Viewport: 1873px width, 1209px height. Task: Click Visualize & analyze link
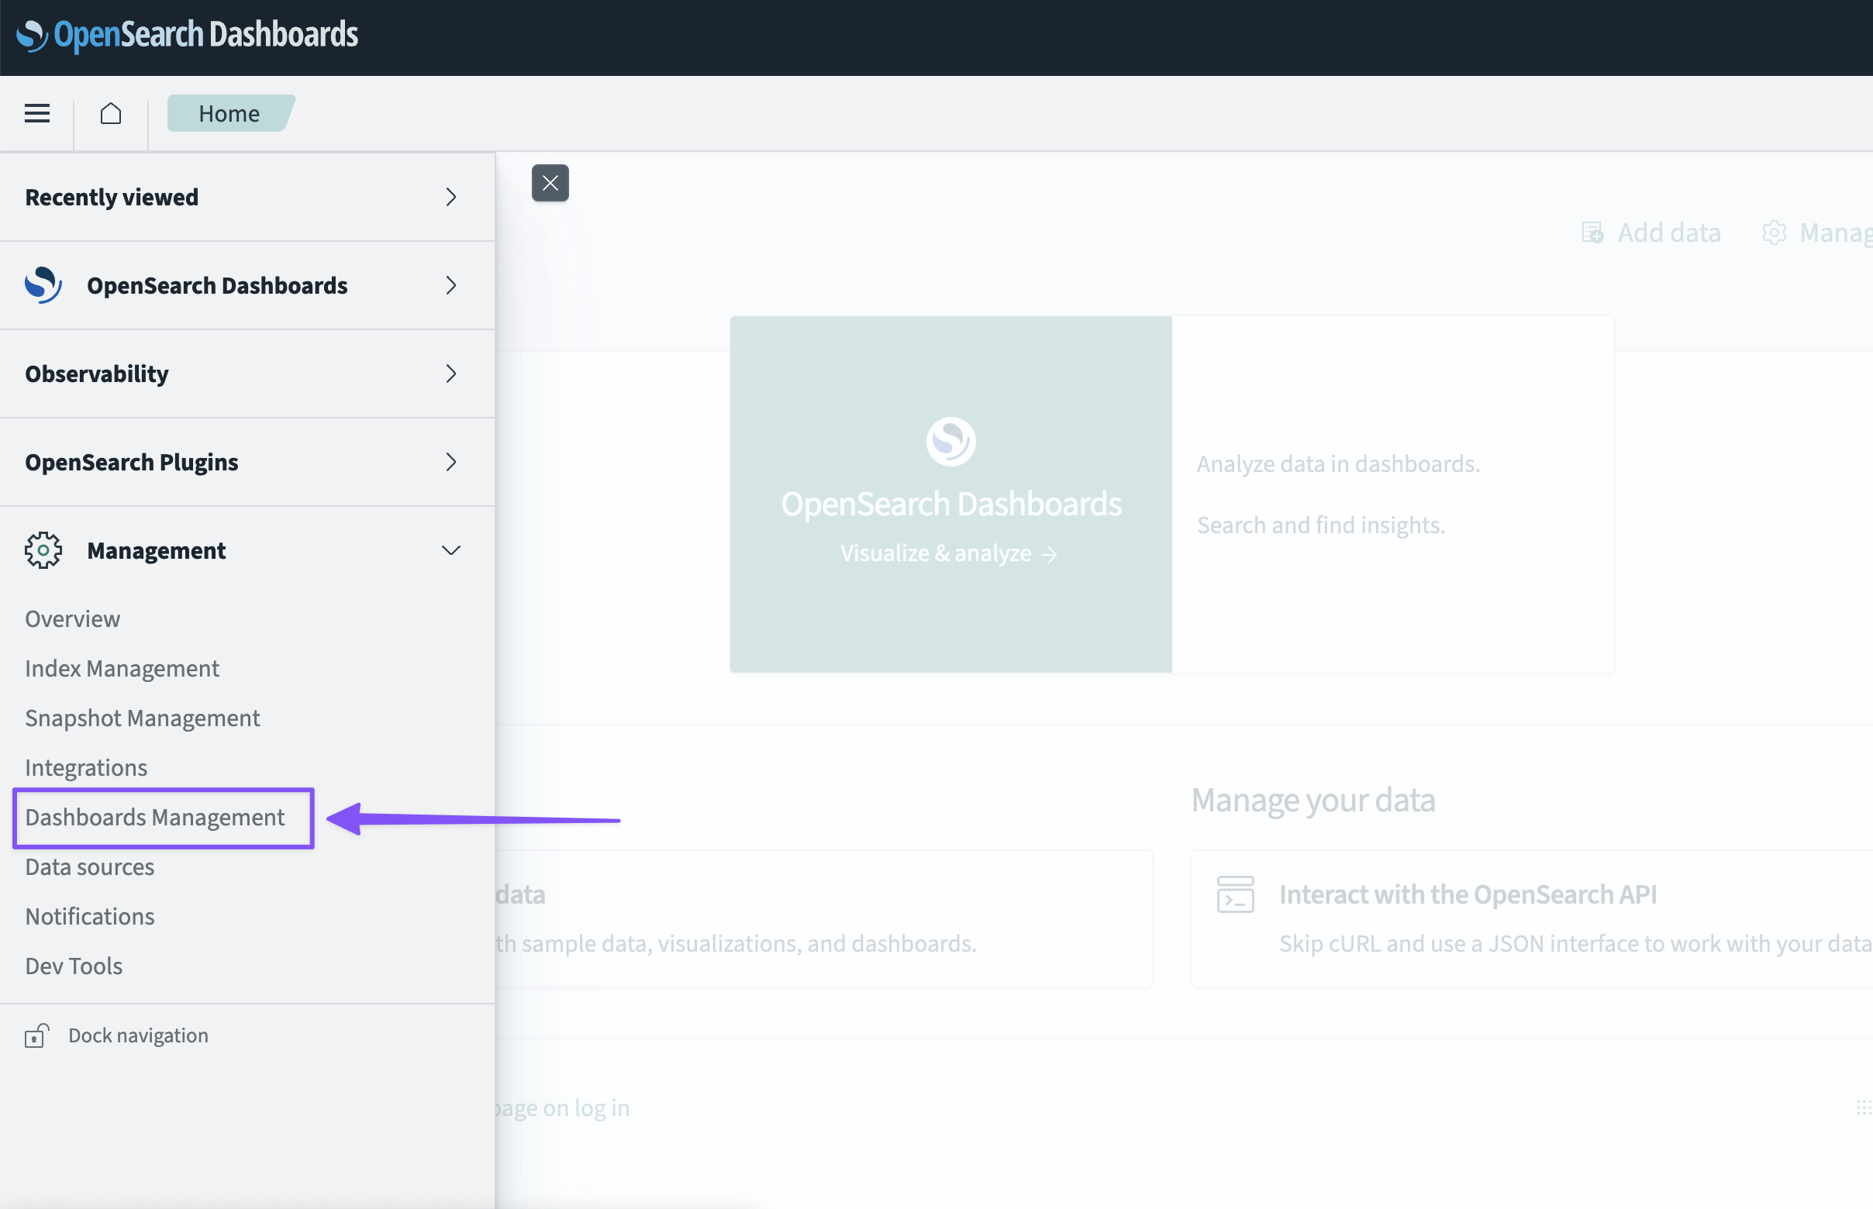point(949,553)
